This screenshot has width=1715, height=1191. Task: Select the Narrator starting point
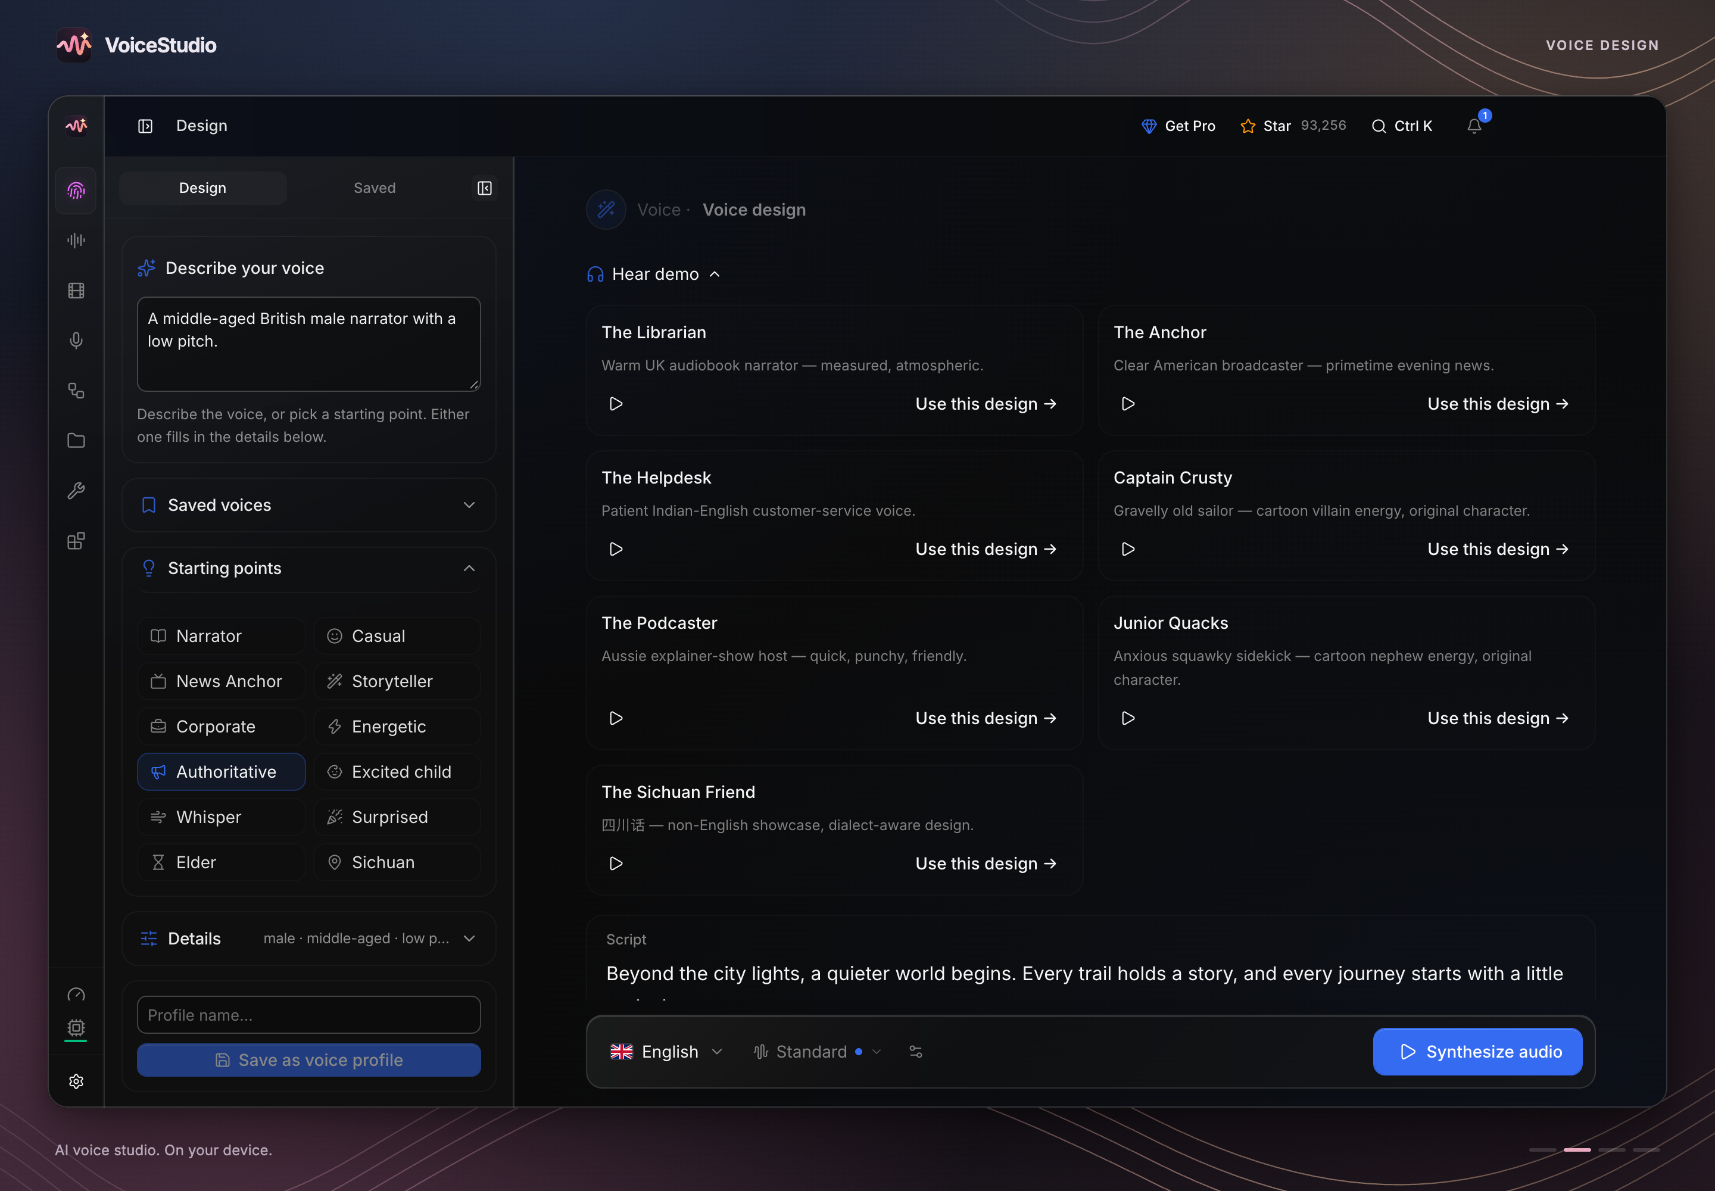[x=222, y=636]
